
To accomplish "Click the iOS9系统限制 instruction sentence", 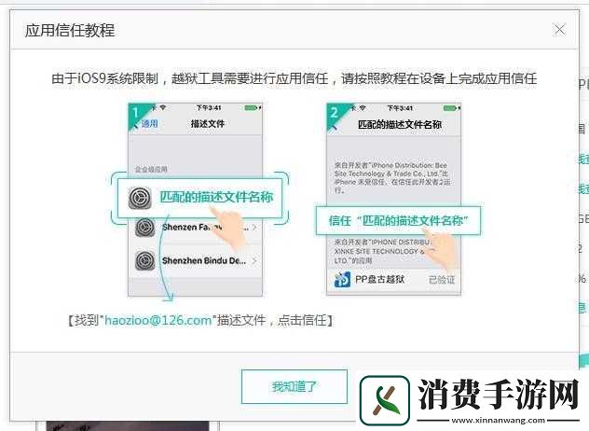I will 294,78.
